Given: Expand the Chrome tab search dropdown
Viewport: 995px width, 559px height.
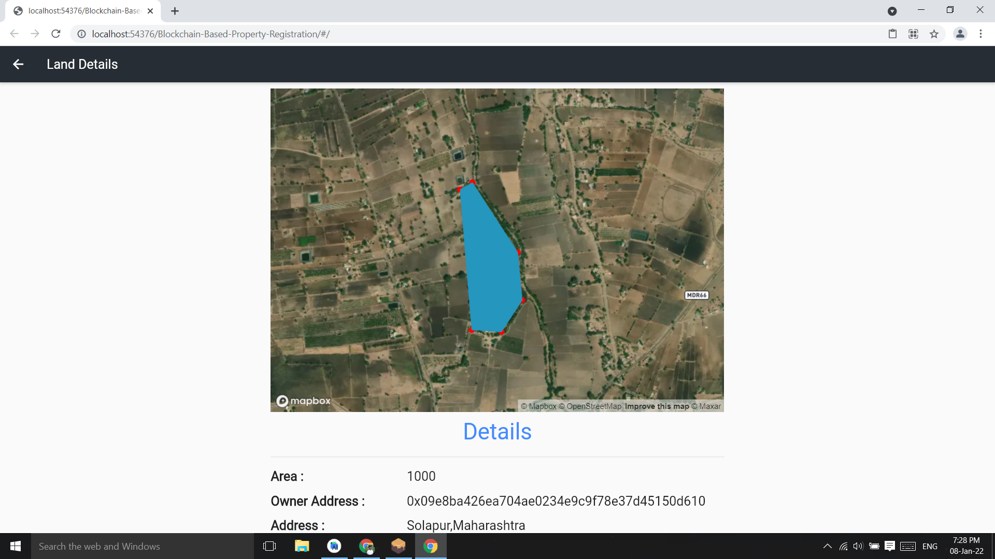Looking at the screenshot, I should coord(892,11).
